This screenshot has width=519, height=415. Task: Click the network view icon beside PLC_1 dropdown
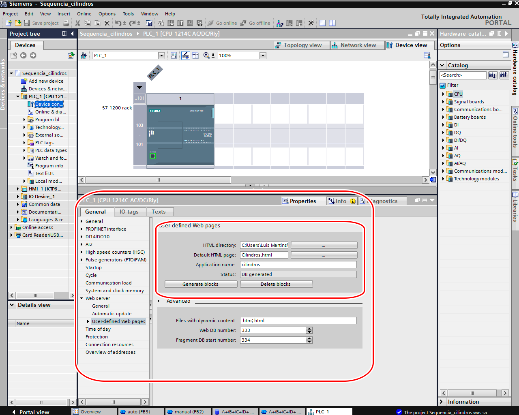[84, 56]
